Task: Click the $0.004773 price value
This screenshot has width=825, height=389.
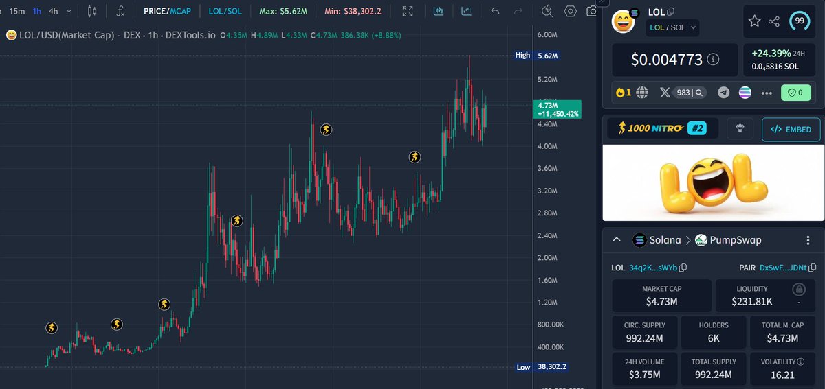Action: [x=667, y=60]
